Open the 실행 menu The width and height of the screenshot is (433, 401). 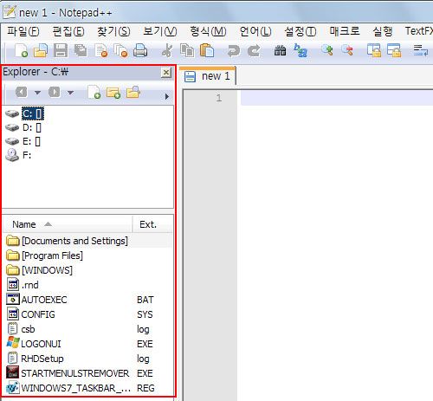[383, 31]
